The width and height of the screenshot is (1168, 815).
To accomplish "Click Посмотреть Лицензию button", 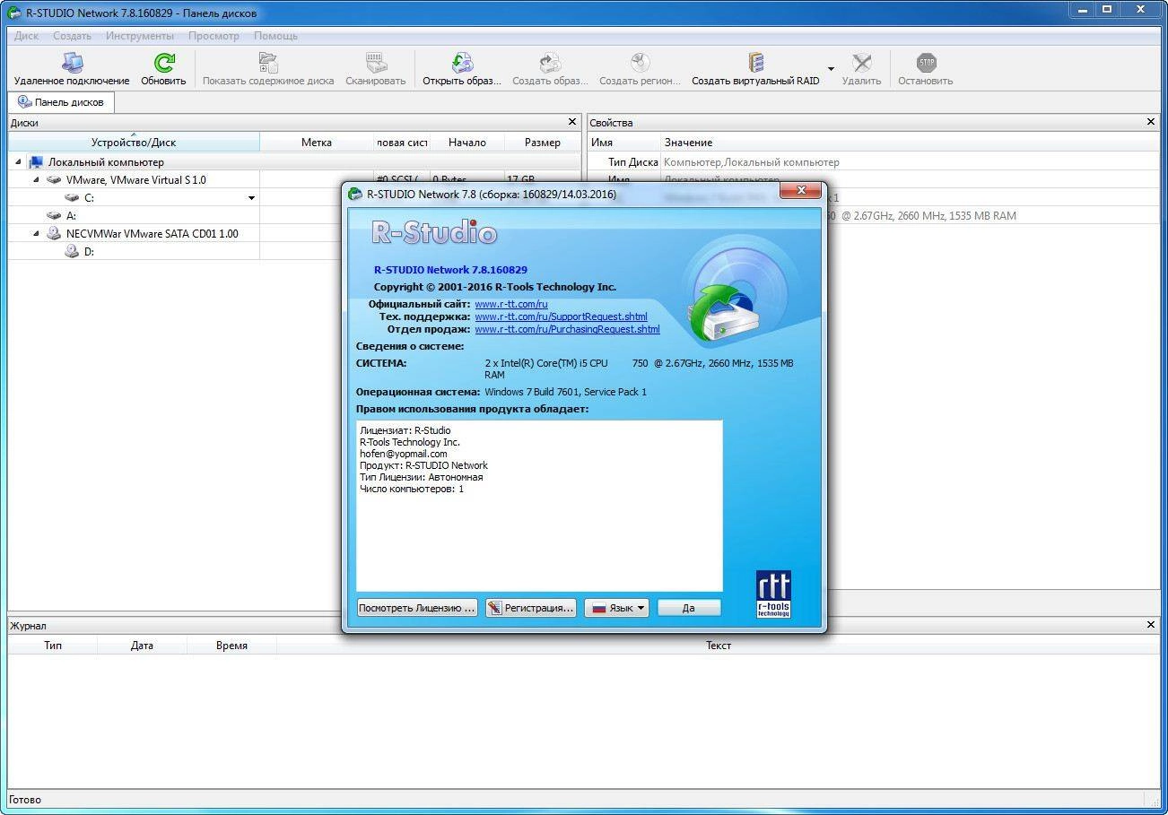I will tap(416, 608).
